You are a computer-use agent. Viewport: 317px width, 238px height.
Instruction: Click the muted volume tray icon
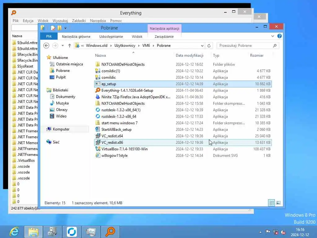point(283,232)
